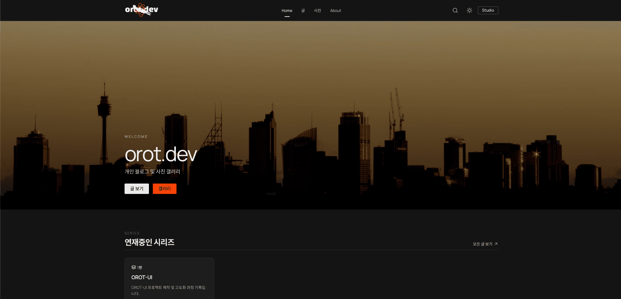
Task: Click the 개인 블로그 및 사진 갤러리 subtitle
Action: 152,172
